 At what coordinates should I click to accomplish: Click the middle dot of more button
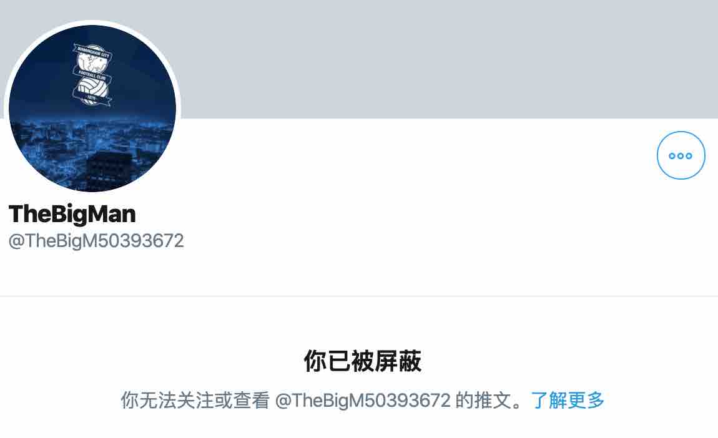click(681, 155)
